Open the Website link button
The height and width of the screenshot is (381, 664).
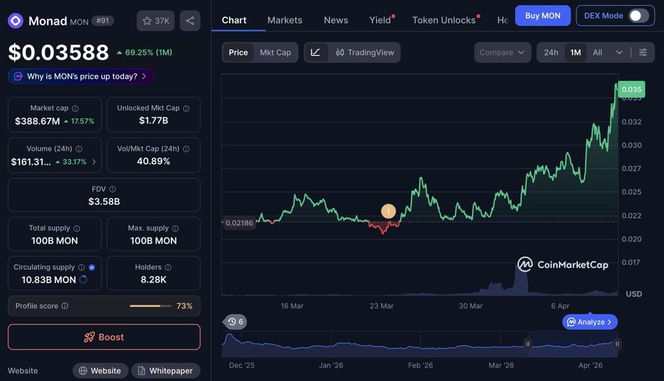(100, 370)
